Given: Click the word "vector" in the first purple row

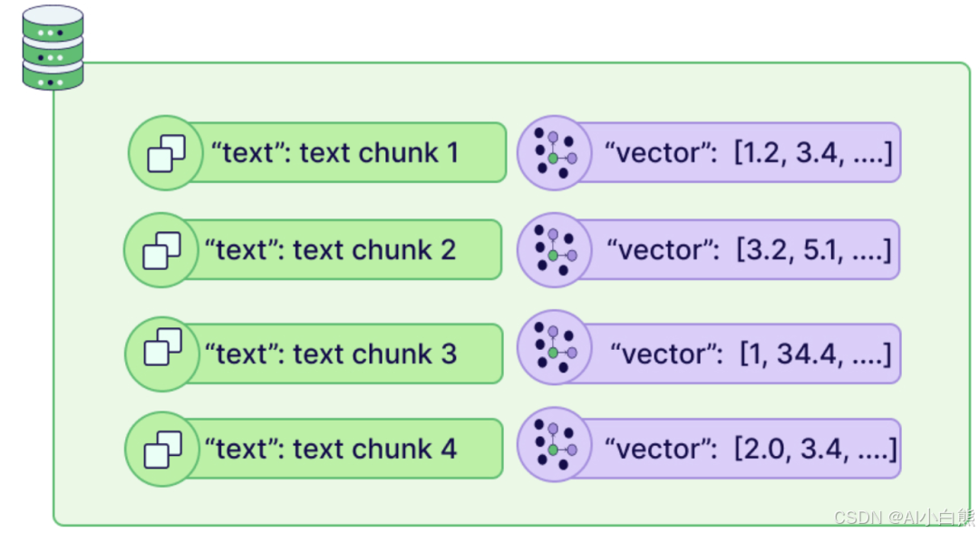Looking at the screenshot, I should pyautogui.click(x=661, y=153).
